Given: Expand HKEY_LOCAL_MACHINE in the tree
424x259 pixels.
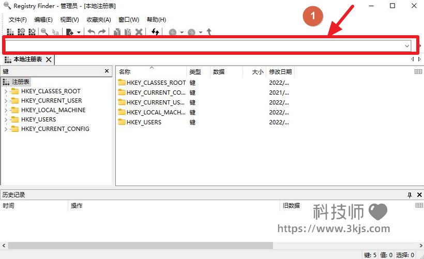Looking at the screenshot, I should [6, 110].
